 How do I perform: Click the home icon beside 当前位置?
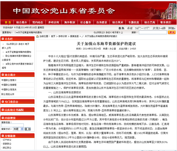(x=37, y=36)
